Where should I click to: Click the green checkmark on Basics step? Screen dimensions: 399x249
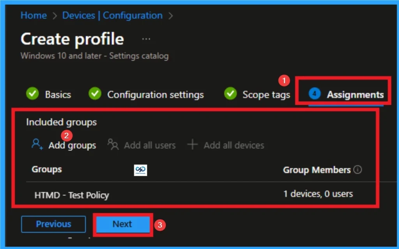point(32,94)
